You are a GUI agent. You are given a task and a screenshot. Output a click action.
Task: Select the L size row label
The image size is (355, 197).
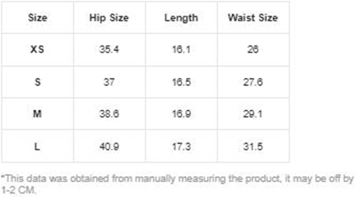point(37,147)
